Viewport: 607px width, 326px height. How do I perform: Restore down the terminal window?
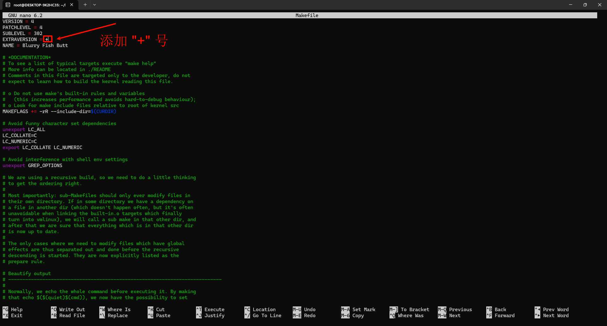tap(585, 5)
